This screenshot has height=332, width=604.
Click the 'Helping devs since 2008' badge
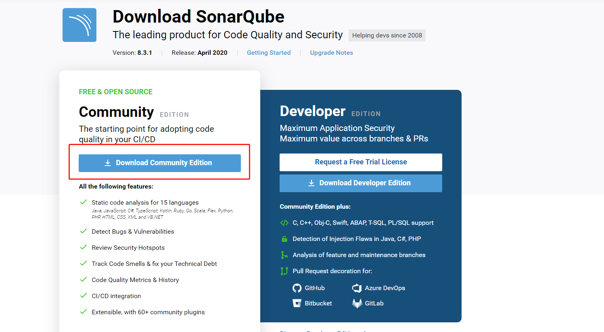pyautogui.click(x=387, y=35)
